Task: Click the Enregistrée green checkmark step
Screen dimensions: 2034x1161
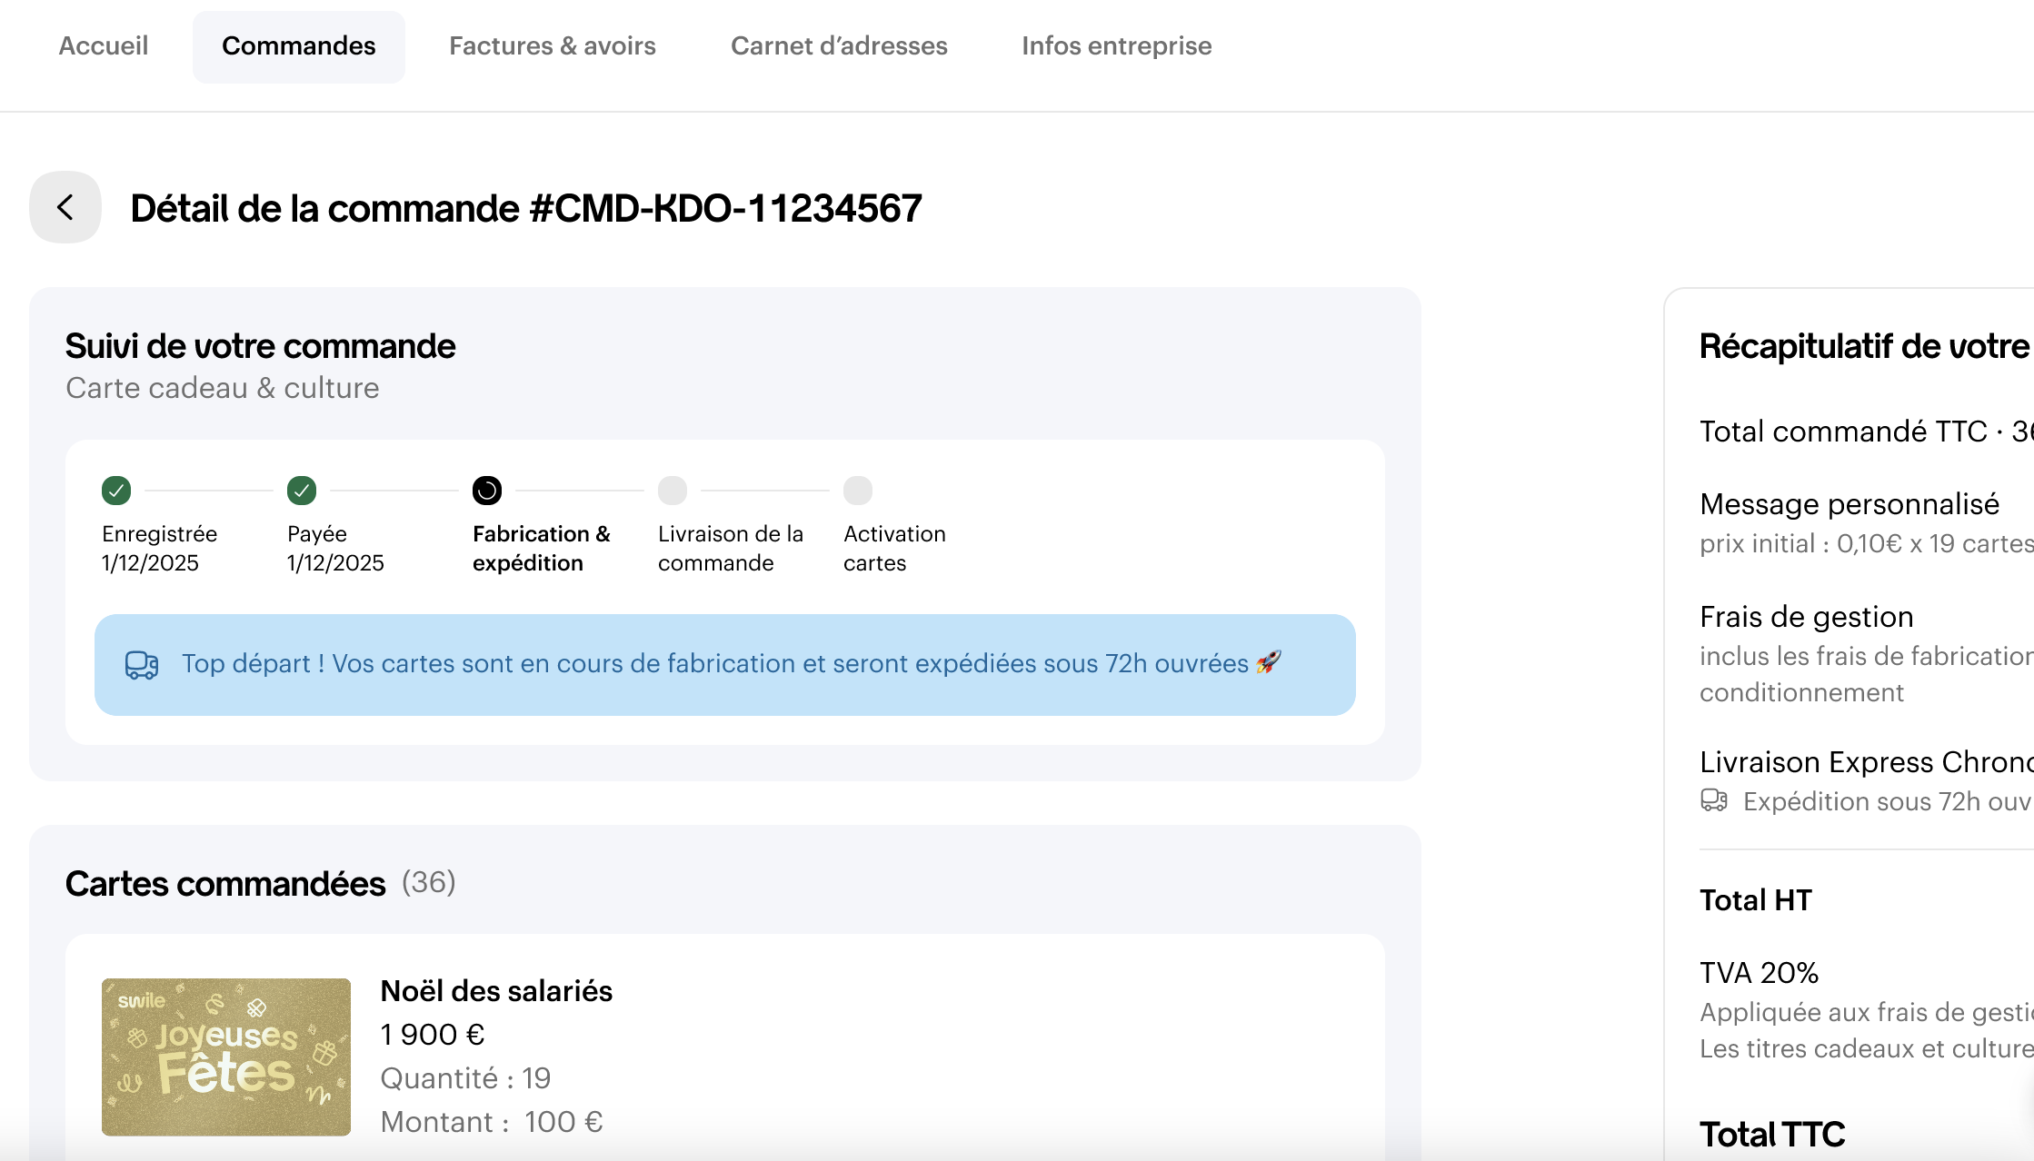Action: [x=116, y=491]
